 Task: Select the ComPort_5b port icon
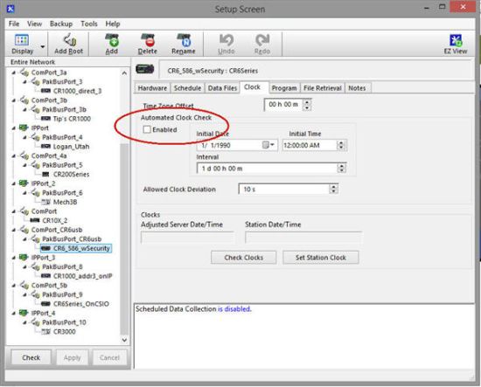(24, 286)
